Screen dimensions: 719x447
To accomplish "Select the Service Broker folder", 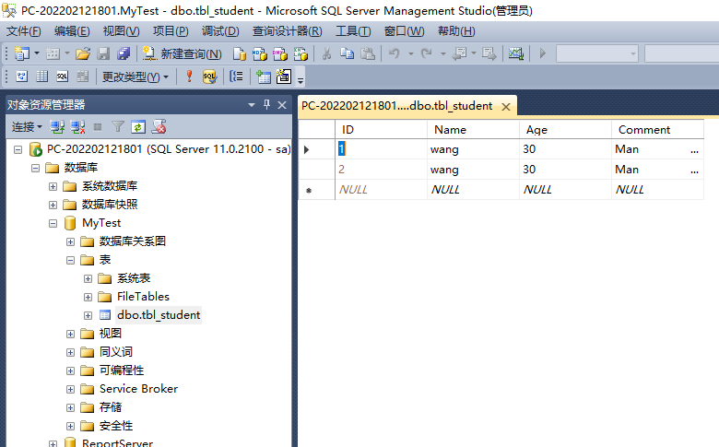I will tap(138, 389).
